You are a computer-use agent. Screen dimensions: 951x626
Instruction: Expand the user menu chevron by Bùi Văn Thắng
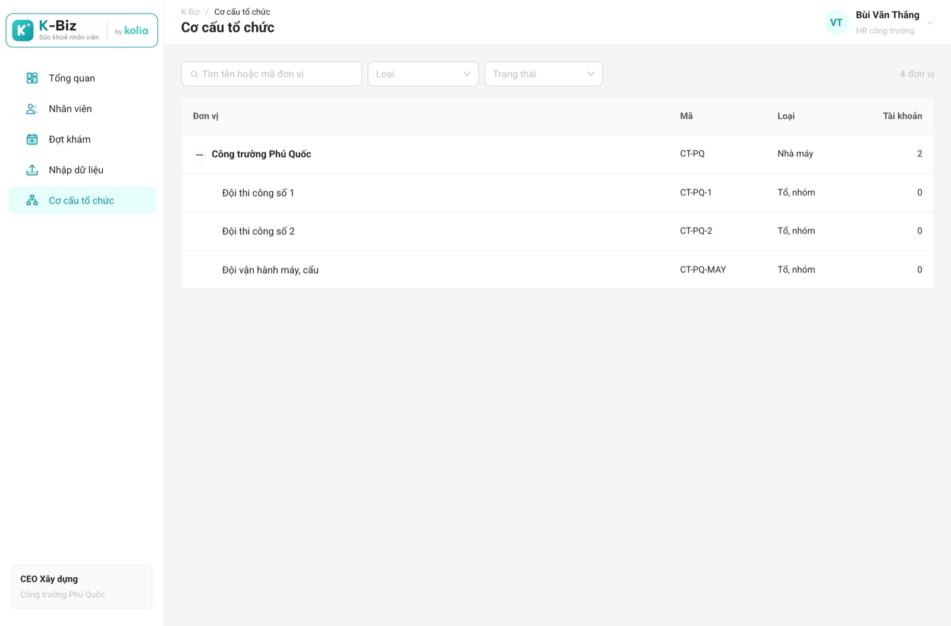pyautogui.click(x=930, y=23)
